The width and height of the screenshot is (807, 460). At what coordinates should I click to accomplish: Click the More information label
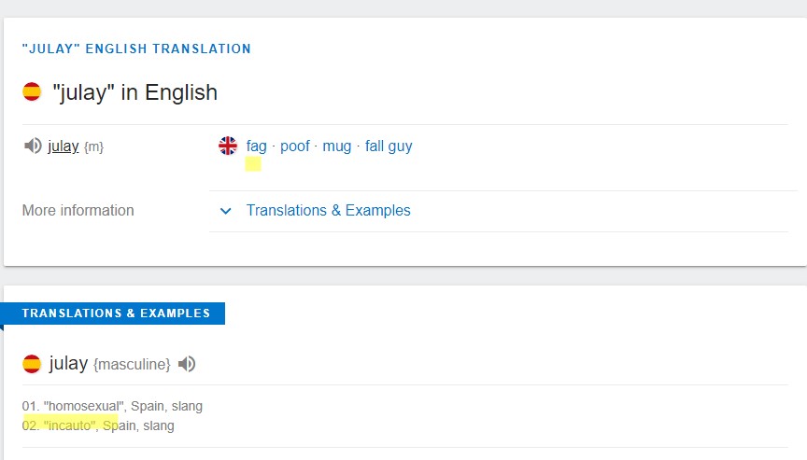pyautogui.click(x=78, y=210)
